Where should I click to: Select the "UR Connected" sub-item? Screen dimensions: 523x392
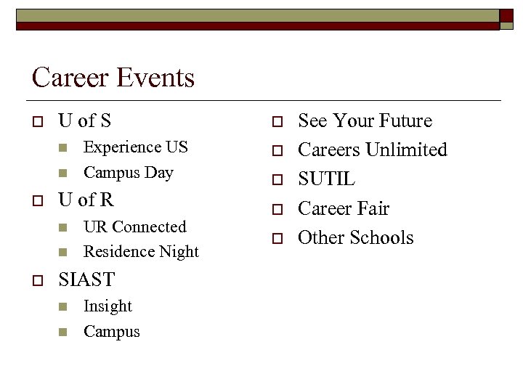(134, 226)
